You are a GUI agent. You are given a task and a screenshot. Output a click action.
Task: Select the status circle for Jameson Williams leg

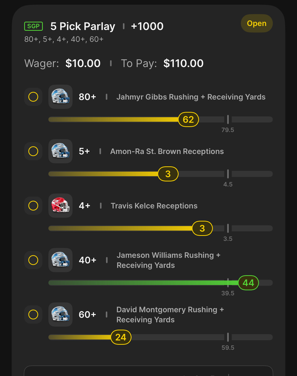(33, 260)
